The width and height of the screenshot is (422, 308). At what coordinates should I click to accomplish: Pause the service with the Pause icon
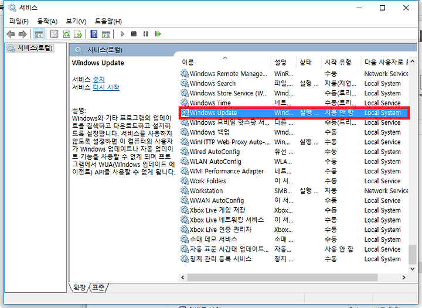(x=145, y=34)
